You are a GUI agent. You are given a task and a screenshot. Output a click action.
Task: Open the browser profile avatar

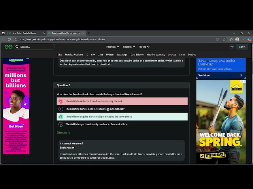click(237, 39)
